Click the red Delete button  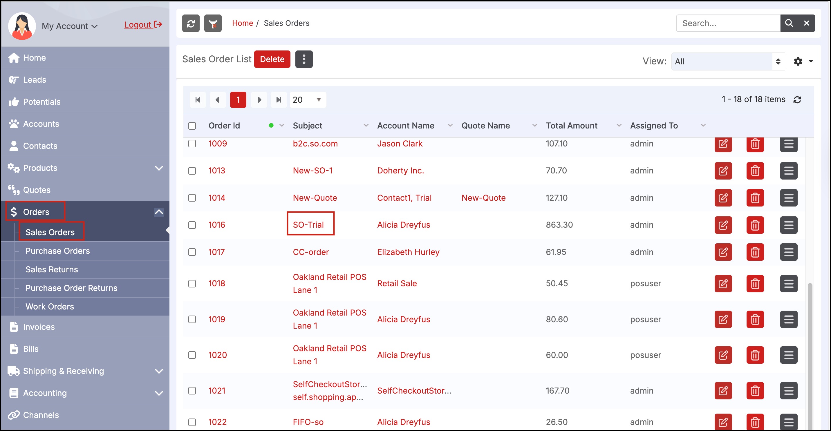click(272, 59)
